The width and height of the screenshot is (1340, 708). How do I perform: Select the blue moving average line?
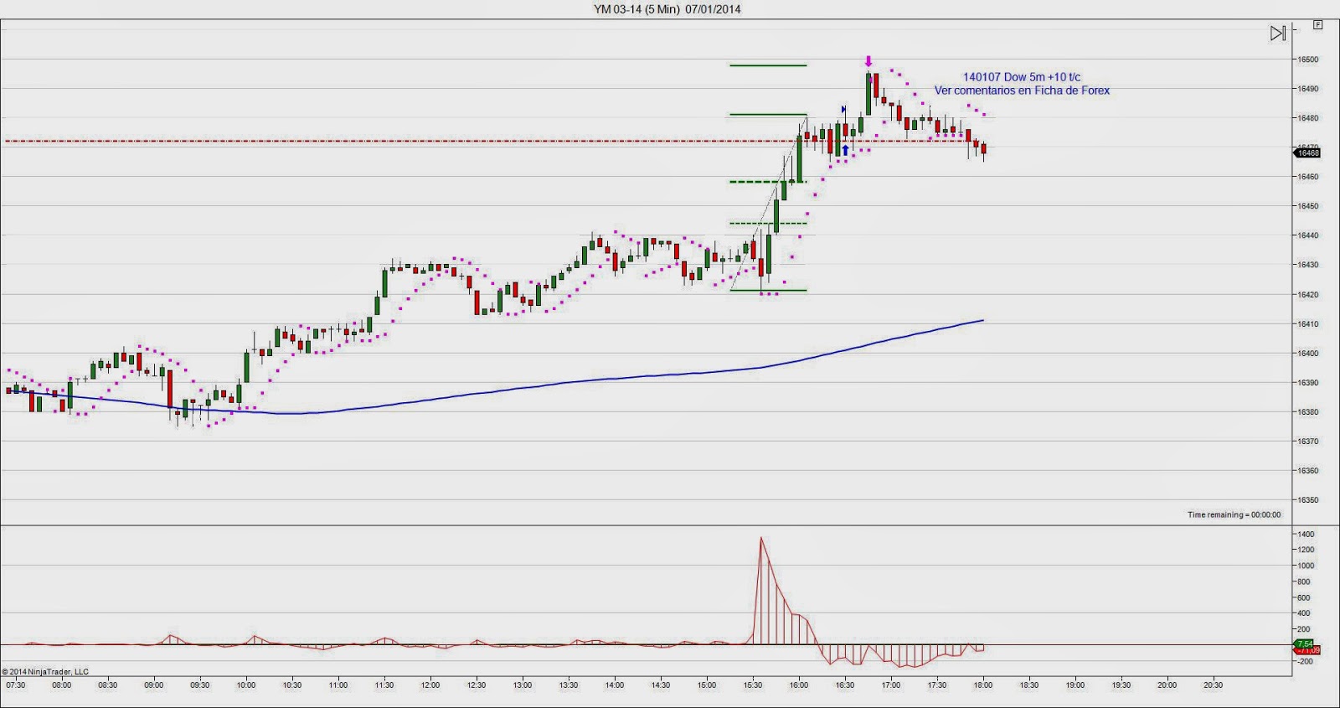pos(586,382)
